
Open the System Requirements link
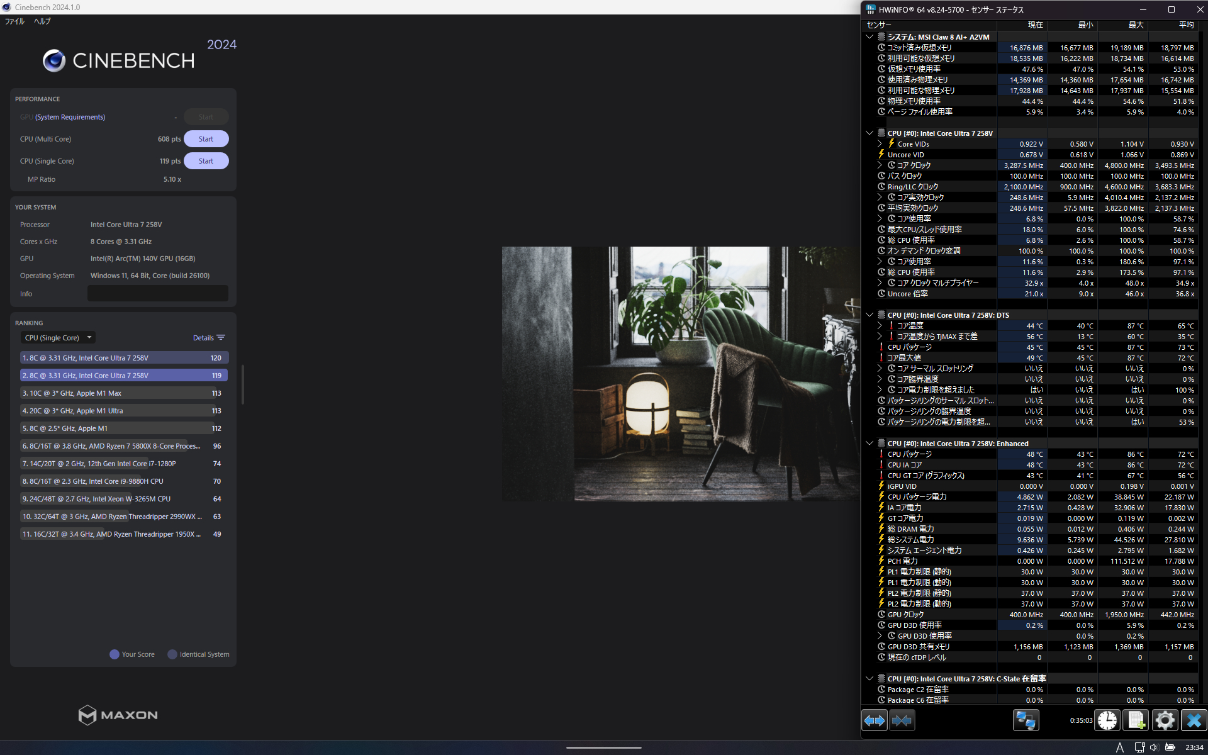pos(70,117)
